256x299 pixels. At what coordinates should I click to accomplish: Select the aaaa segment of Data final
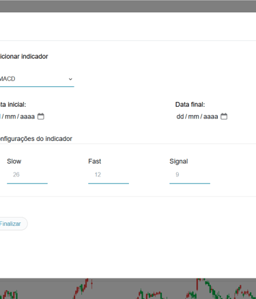211,116
